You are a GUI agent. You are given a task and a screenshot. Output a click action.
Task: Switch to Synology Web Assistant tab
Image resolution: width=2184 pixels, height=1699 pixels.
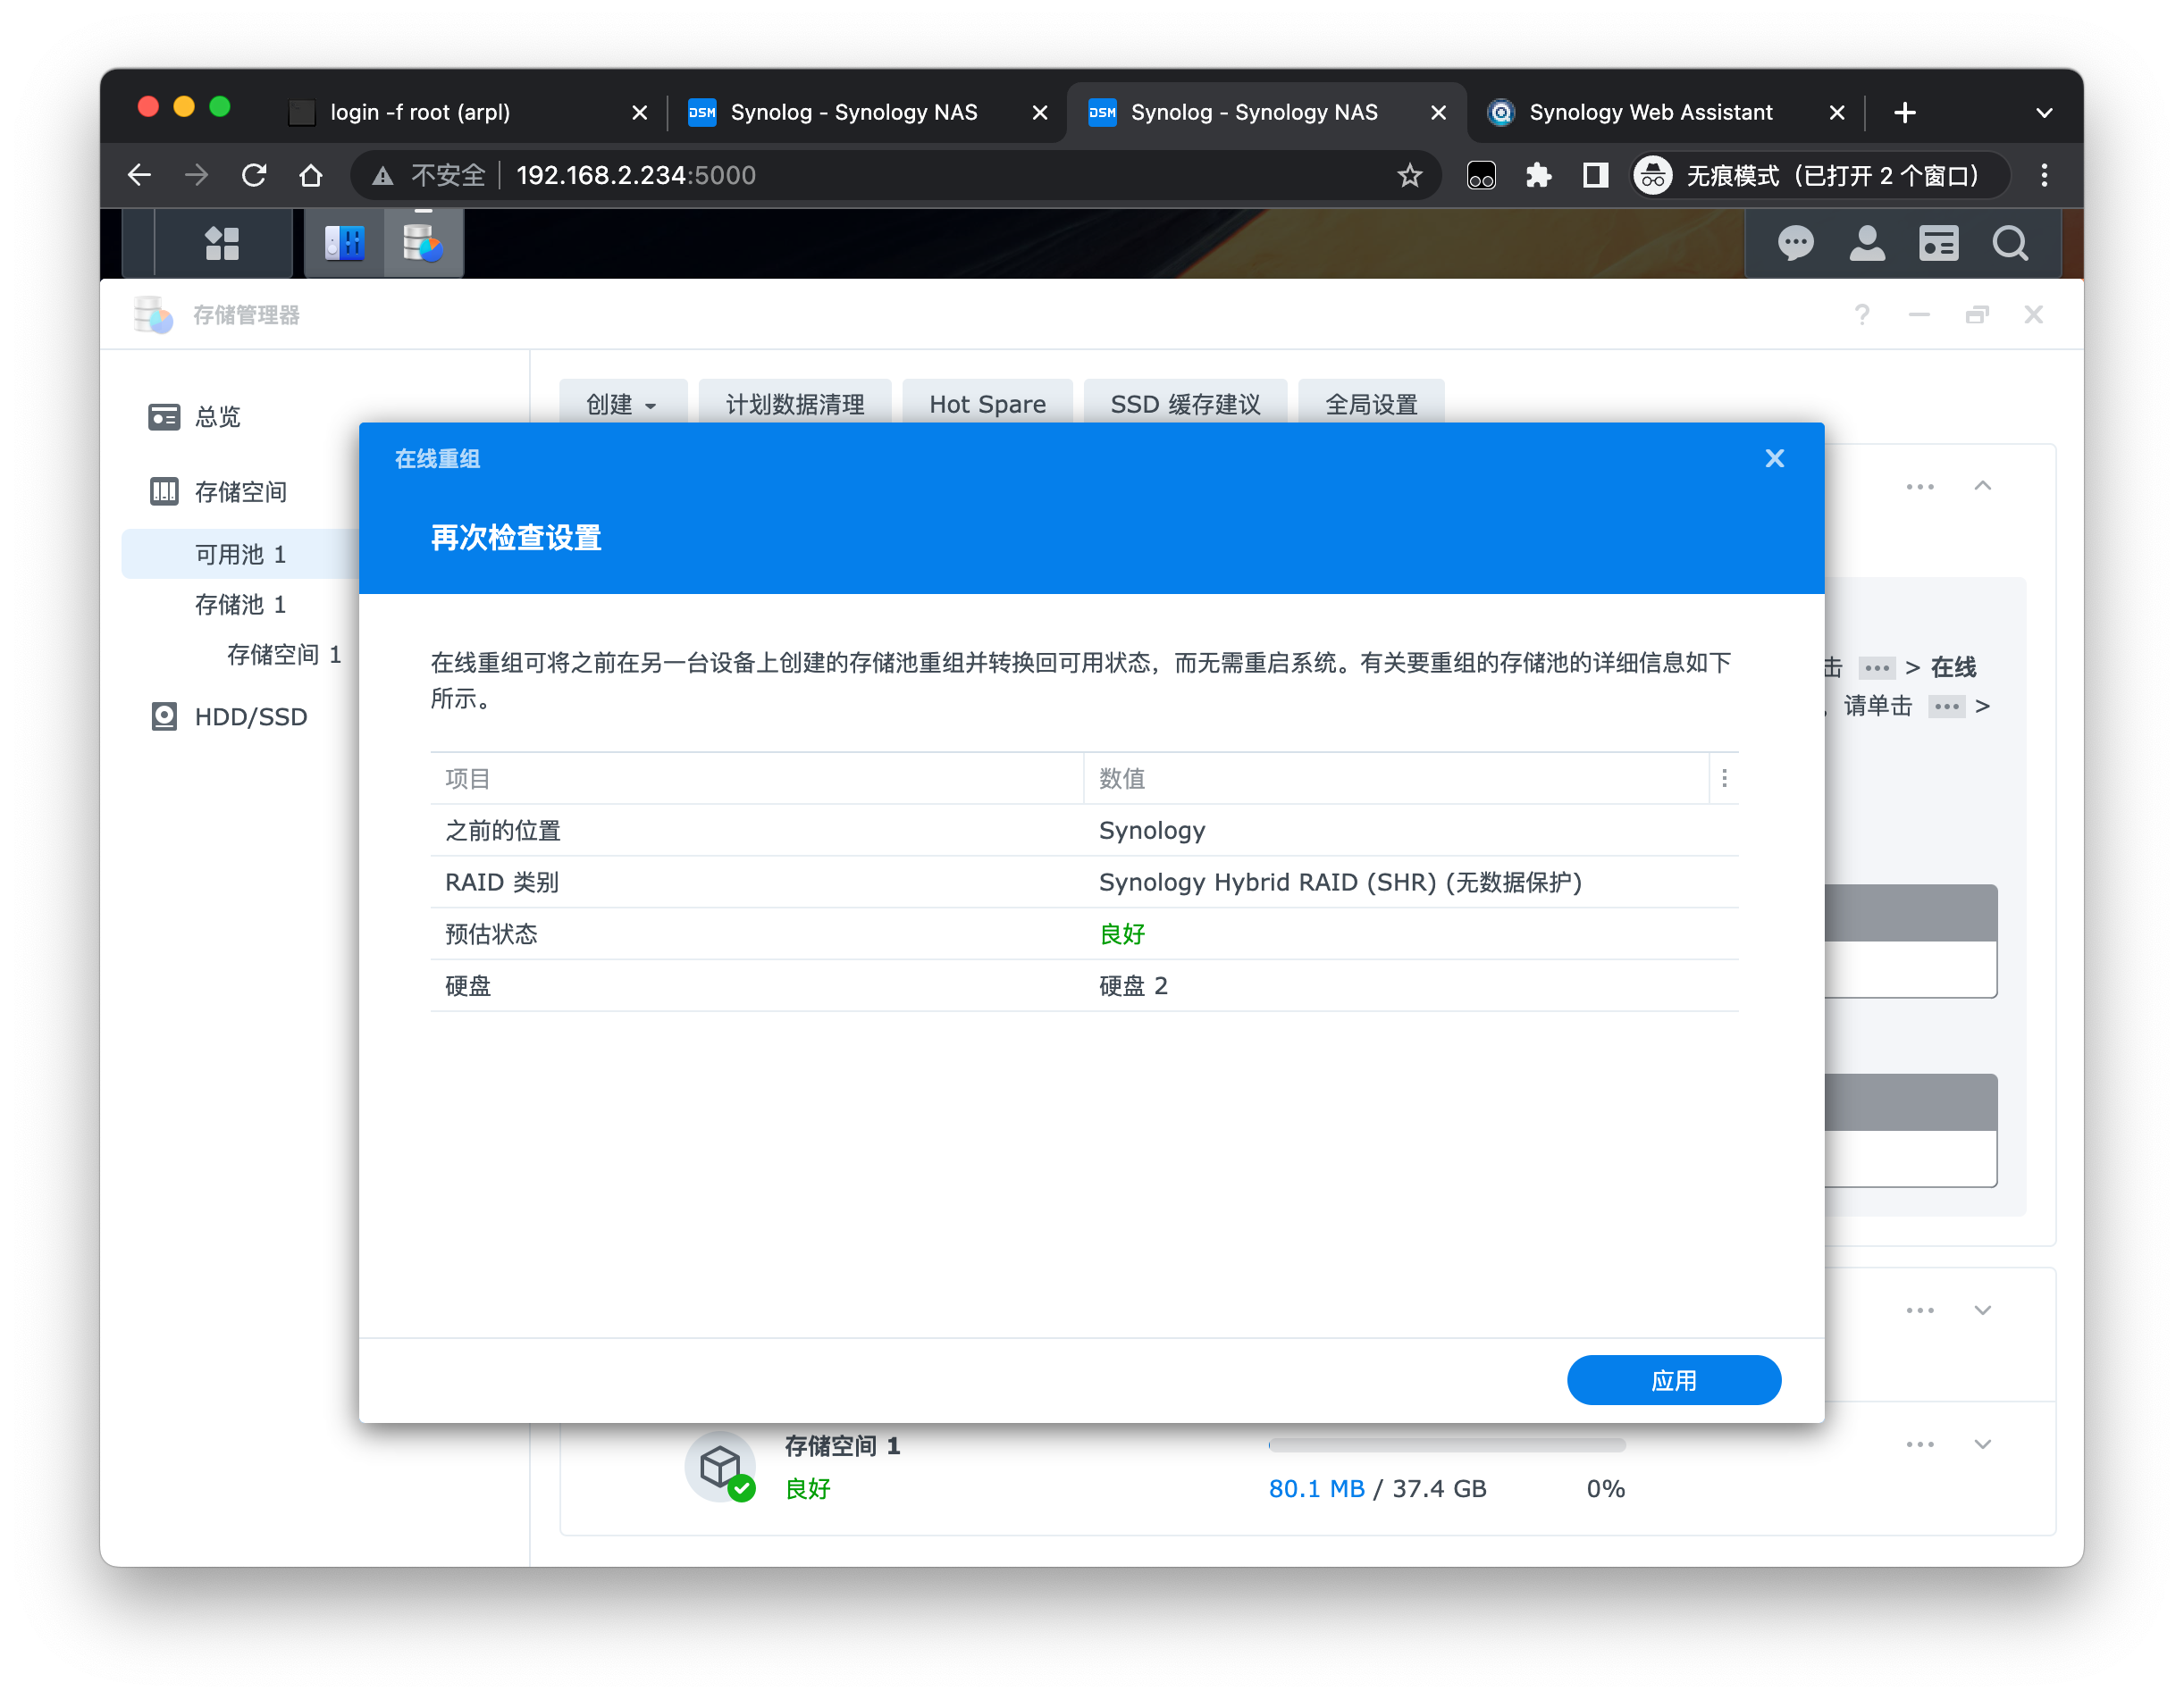1650,112
